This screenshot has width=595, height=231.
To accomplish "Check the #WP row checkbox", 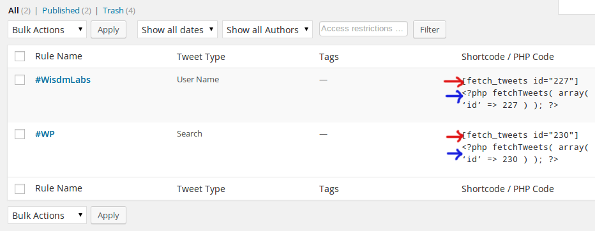I will pyautogui.click(x=20, y=134).
